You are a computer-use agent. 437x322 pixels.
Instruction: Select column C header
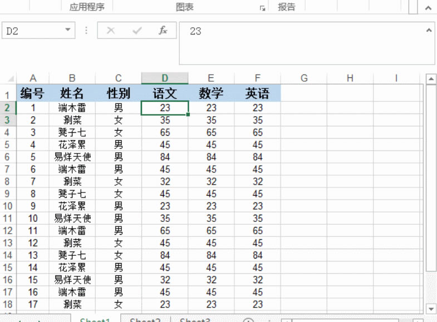(x=119, y=78)
